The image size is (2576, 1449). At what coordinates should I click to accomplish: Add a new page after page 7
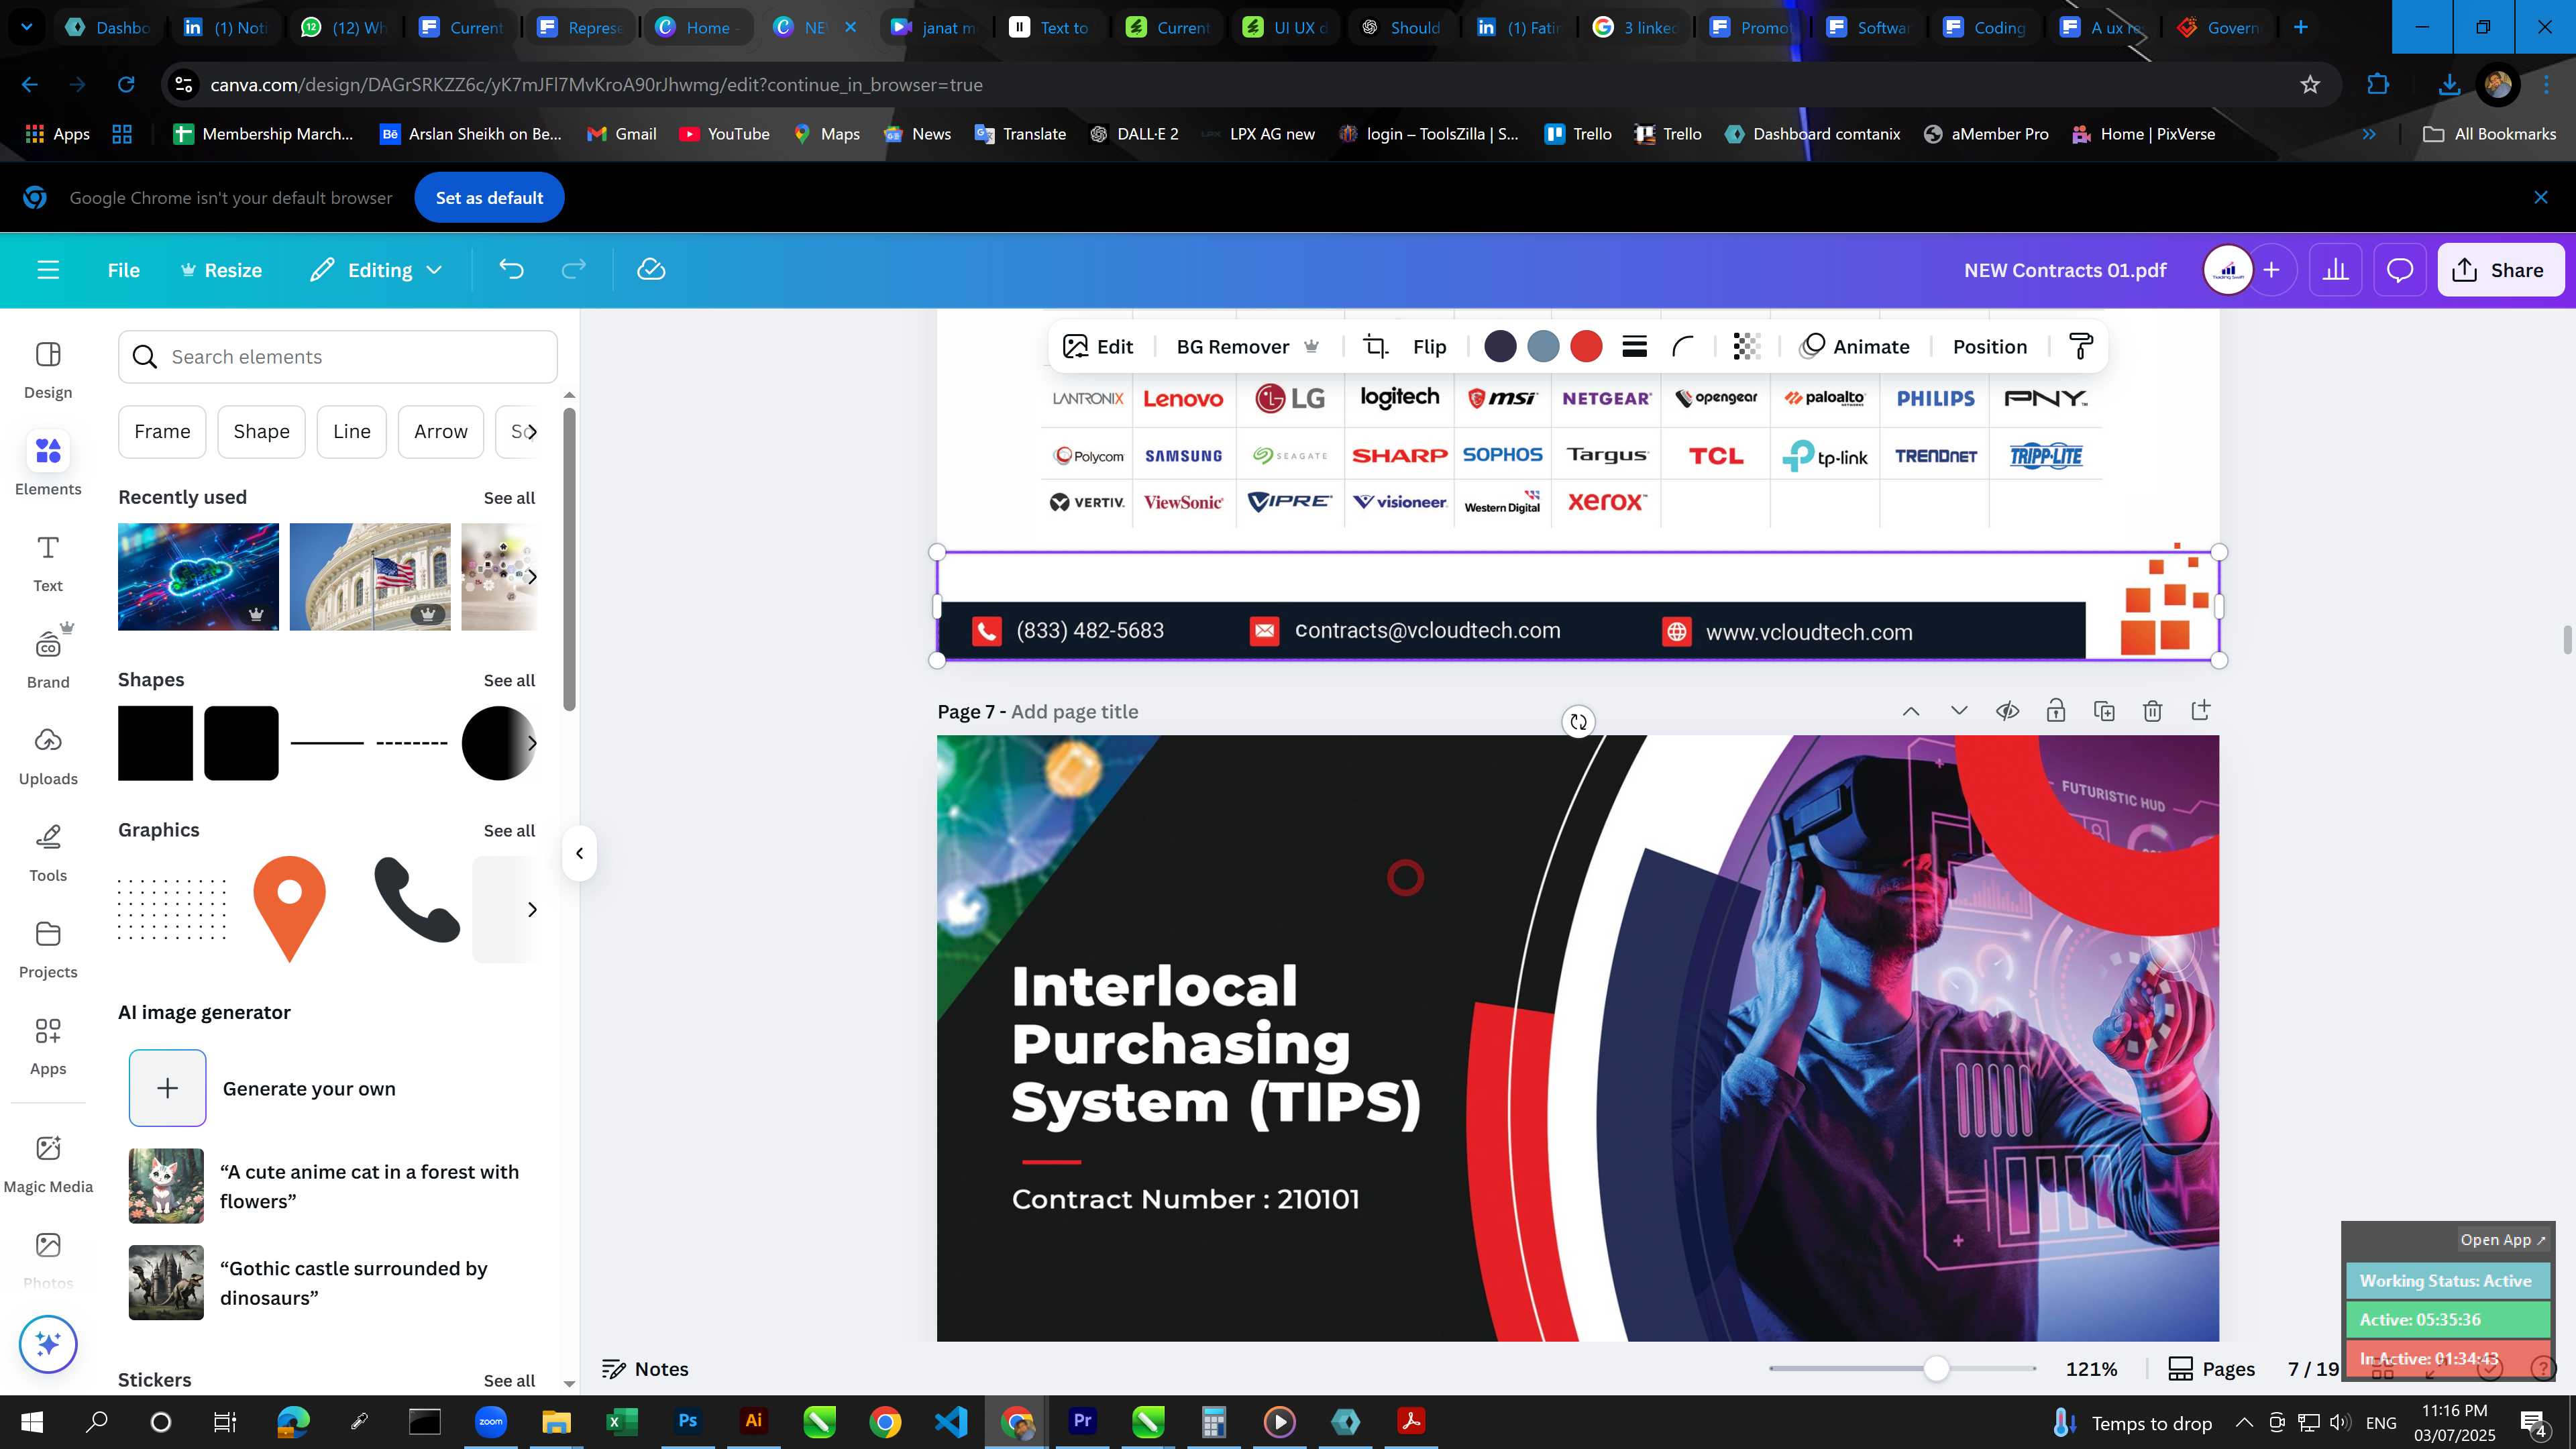click(2200, 711)
